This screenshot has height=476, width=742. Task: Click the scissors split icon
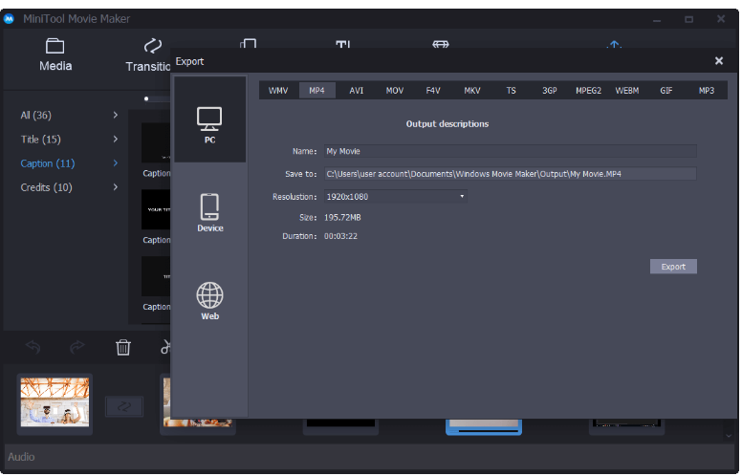[x=165, y=347]
